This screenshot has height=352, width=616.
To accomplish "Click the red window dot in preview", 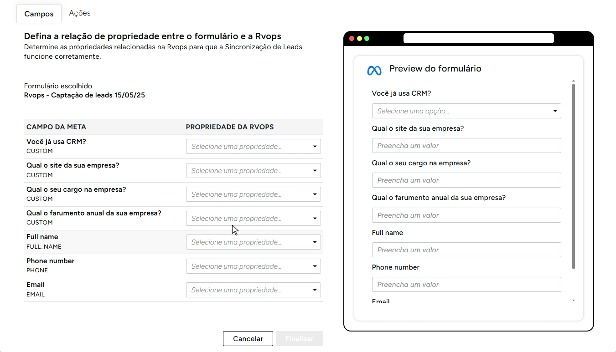I will coord(352,38).
